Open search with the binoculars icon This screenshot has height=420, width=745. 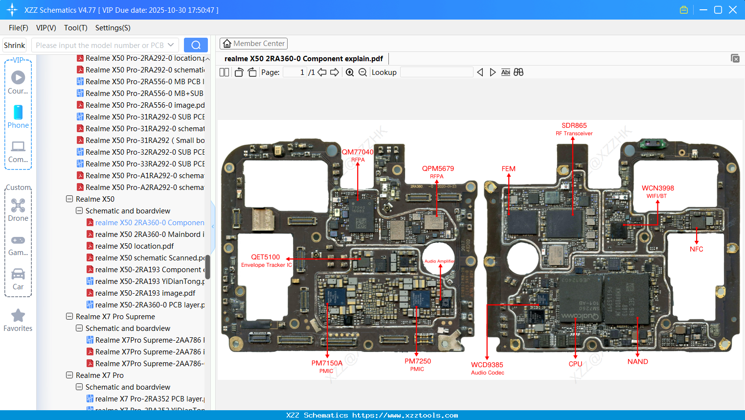[519, 72]
